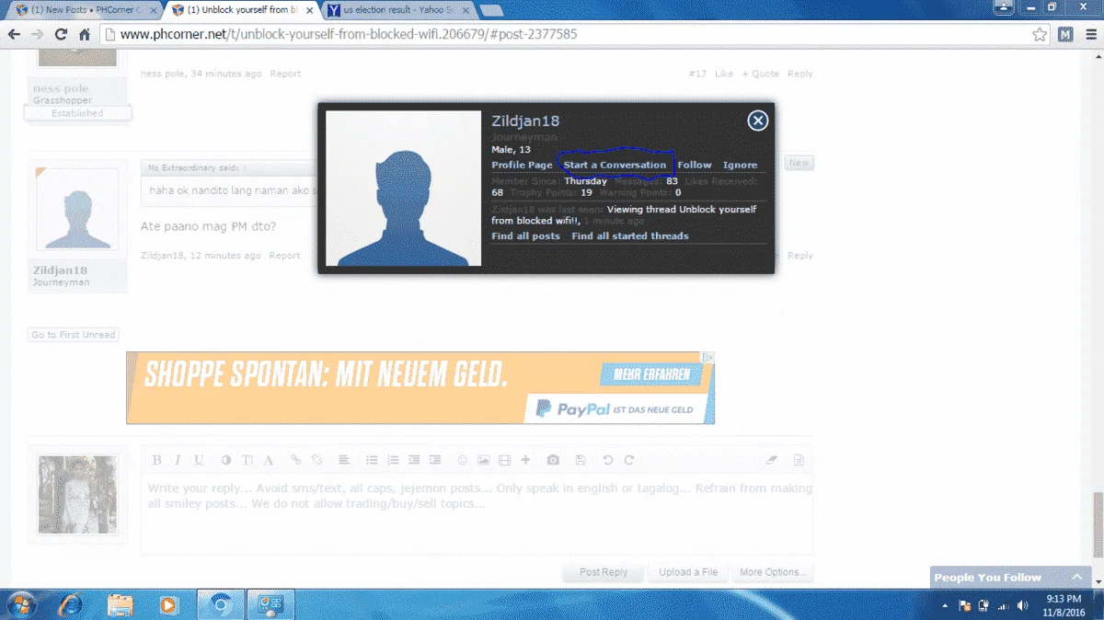Open the Windows Start menu
The width and height of the screenshot is (1104, 620).
(x=19, y=604)
